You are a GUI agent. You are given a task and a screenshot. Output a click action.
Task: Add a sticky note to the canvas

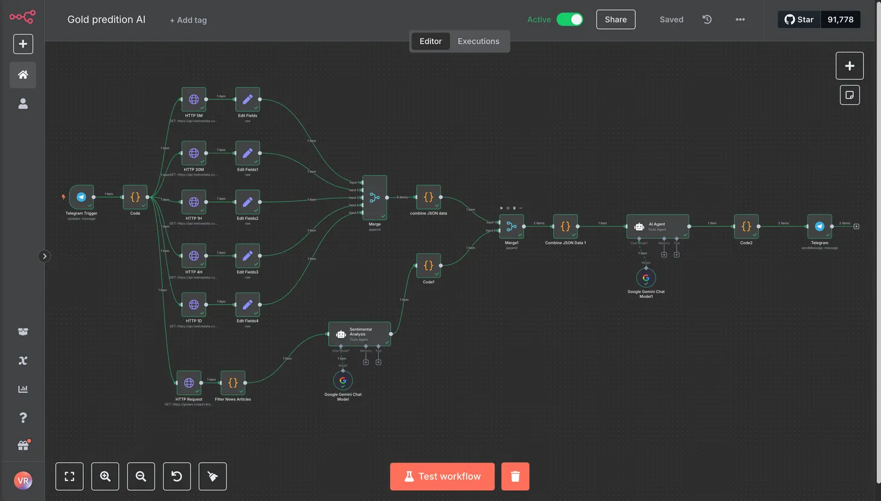pos(850,95)
